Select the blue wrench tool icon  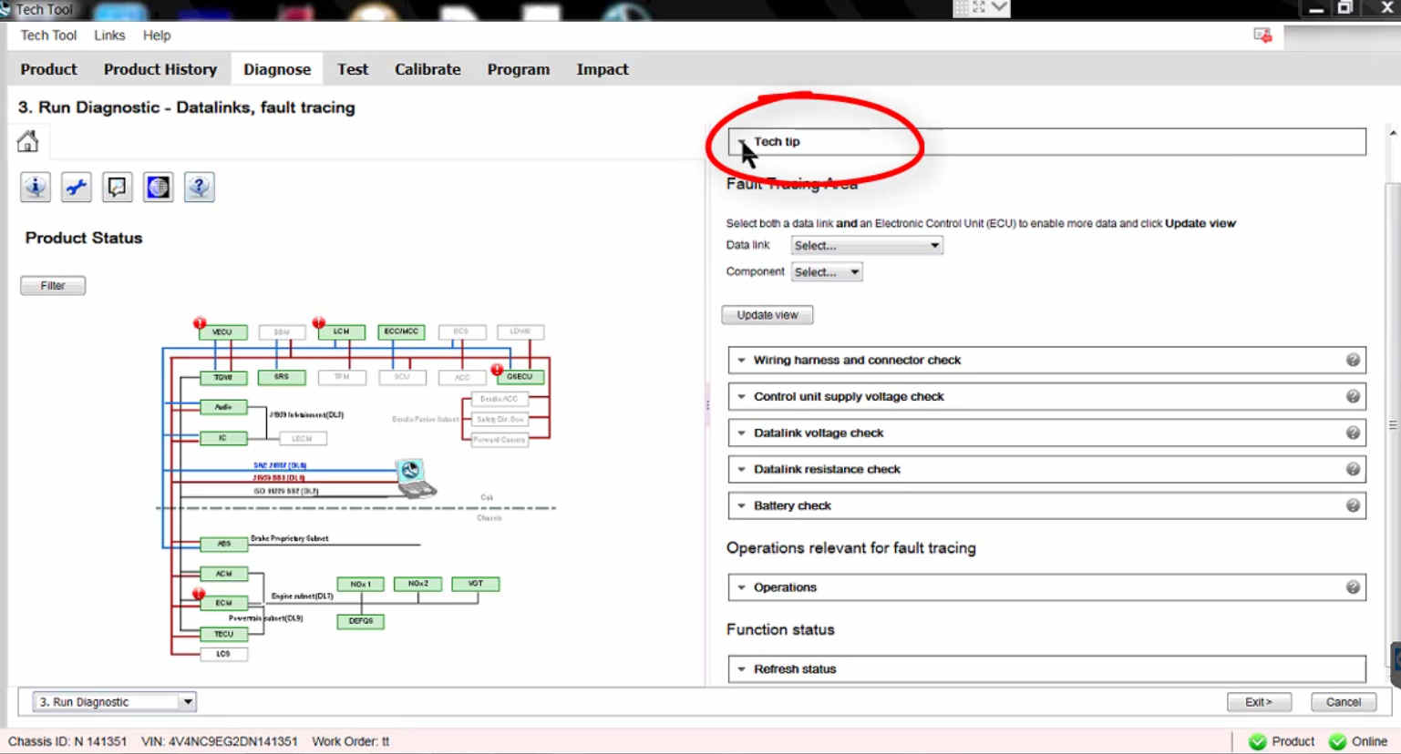click(x=77, y=188)
